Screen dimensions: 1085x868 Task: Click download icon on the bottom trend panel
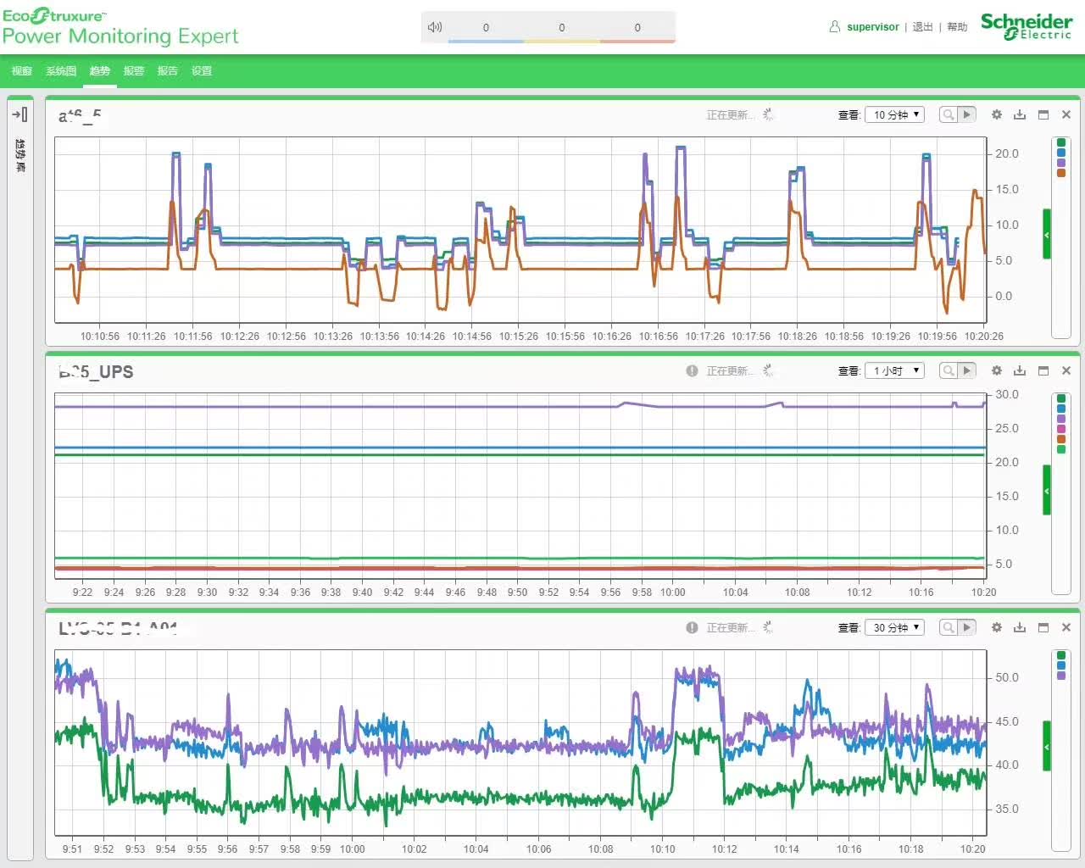[x=1020, y=627]
